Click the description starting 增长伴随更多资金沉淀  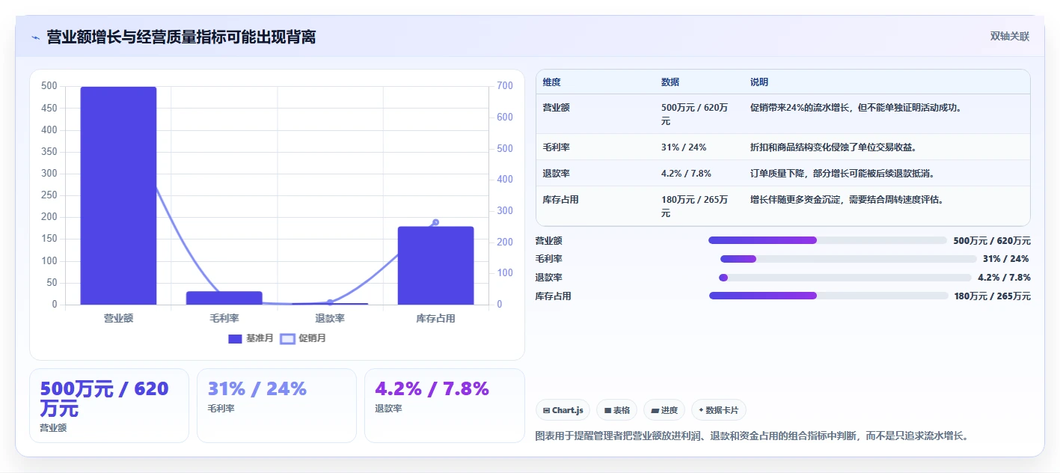click(x=847, y=200)
